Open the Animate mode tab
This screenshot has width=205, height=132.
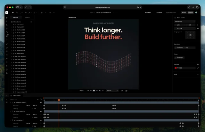coord(159,12)
